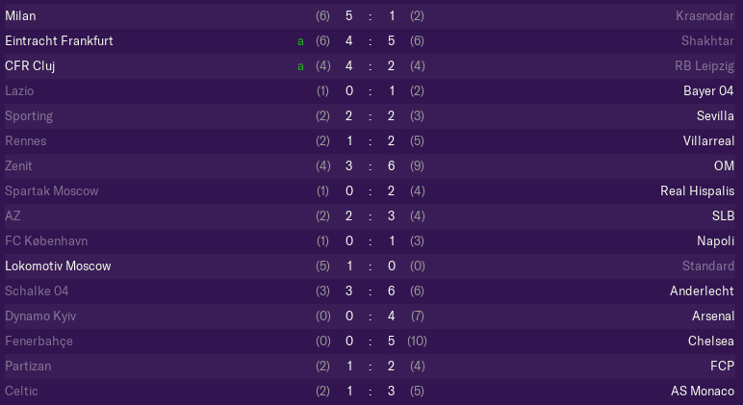The height and width of the screenshot is (405, 743).
Task: Open Shakhtar club link
Action: [x=707, y=41]
